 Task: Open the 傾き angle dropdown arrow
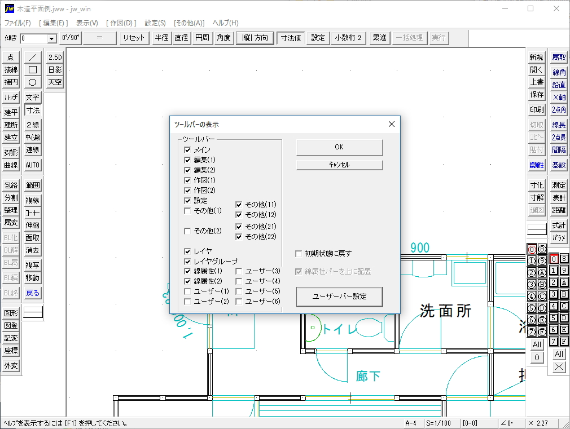[x=51, y=38]
